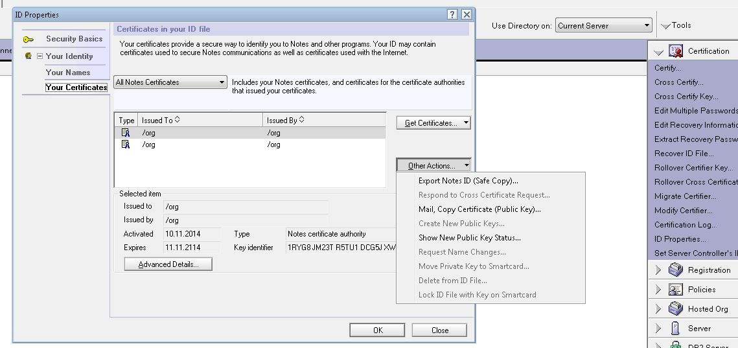Expand the Server section in tools panel
Screen dimensions: 738x348
pos(658,329)
